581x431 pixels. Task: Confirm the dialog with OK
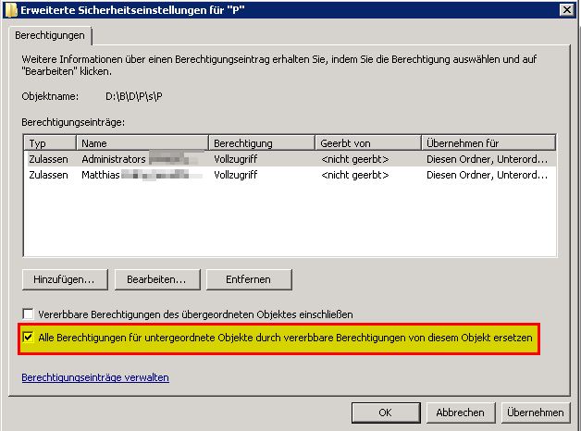click(x=386, y=413)
